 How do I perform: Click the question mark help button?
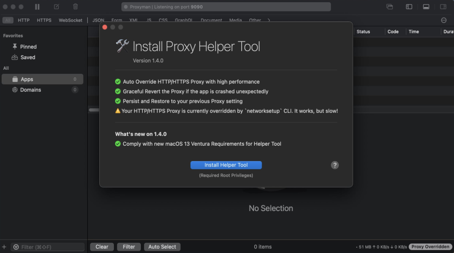(335, 165)
